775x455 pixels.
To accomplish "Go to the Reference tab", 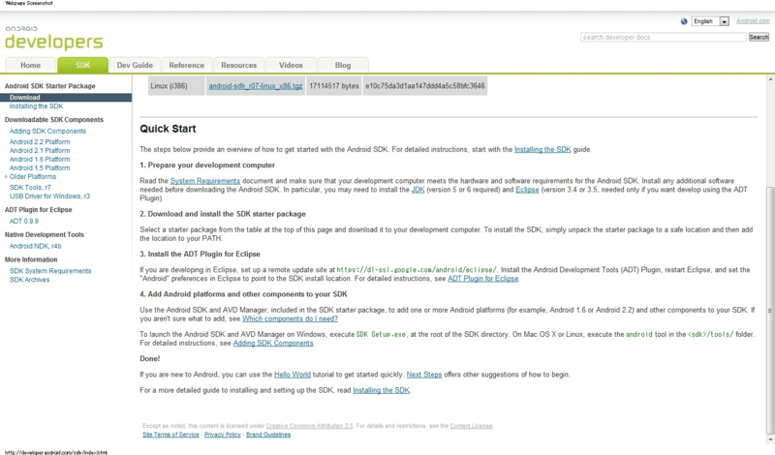I will [x=186, y=65].
